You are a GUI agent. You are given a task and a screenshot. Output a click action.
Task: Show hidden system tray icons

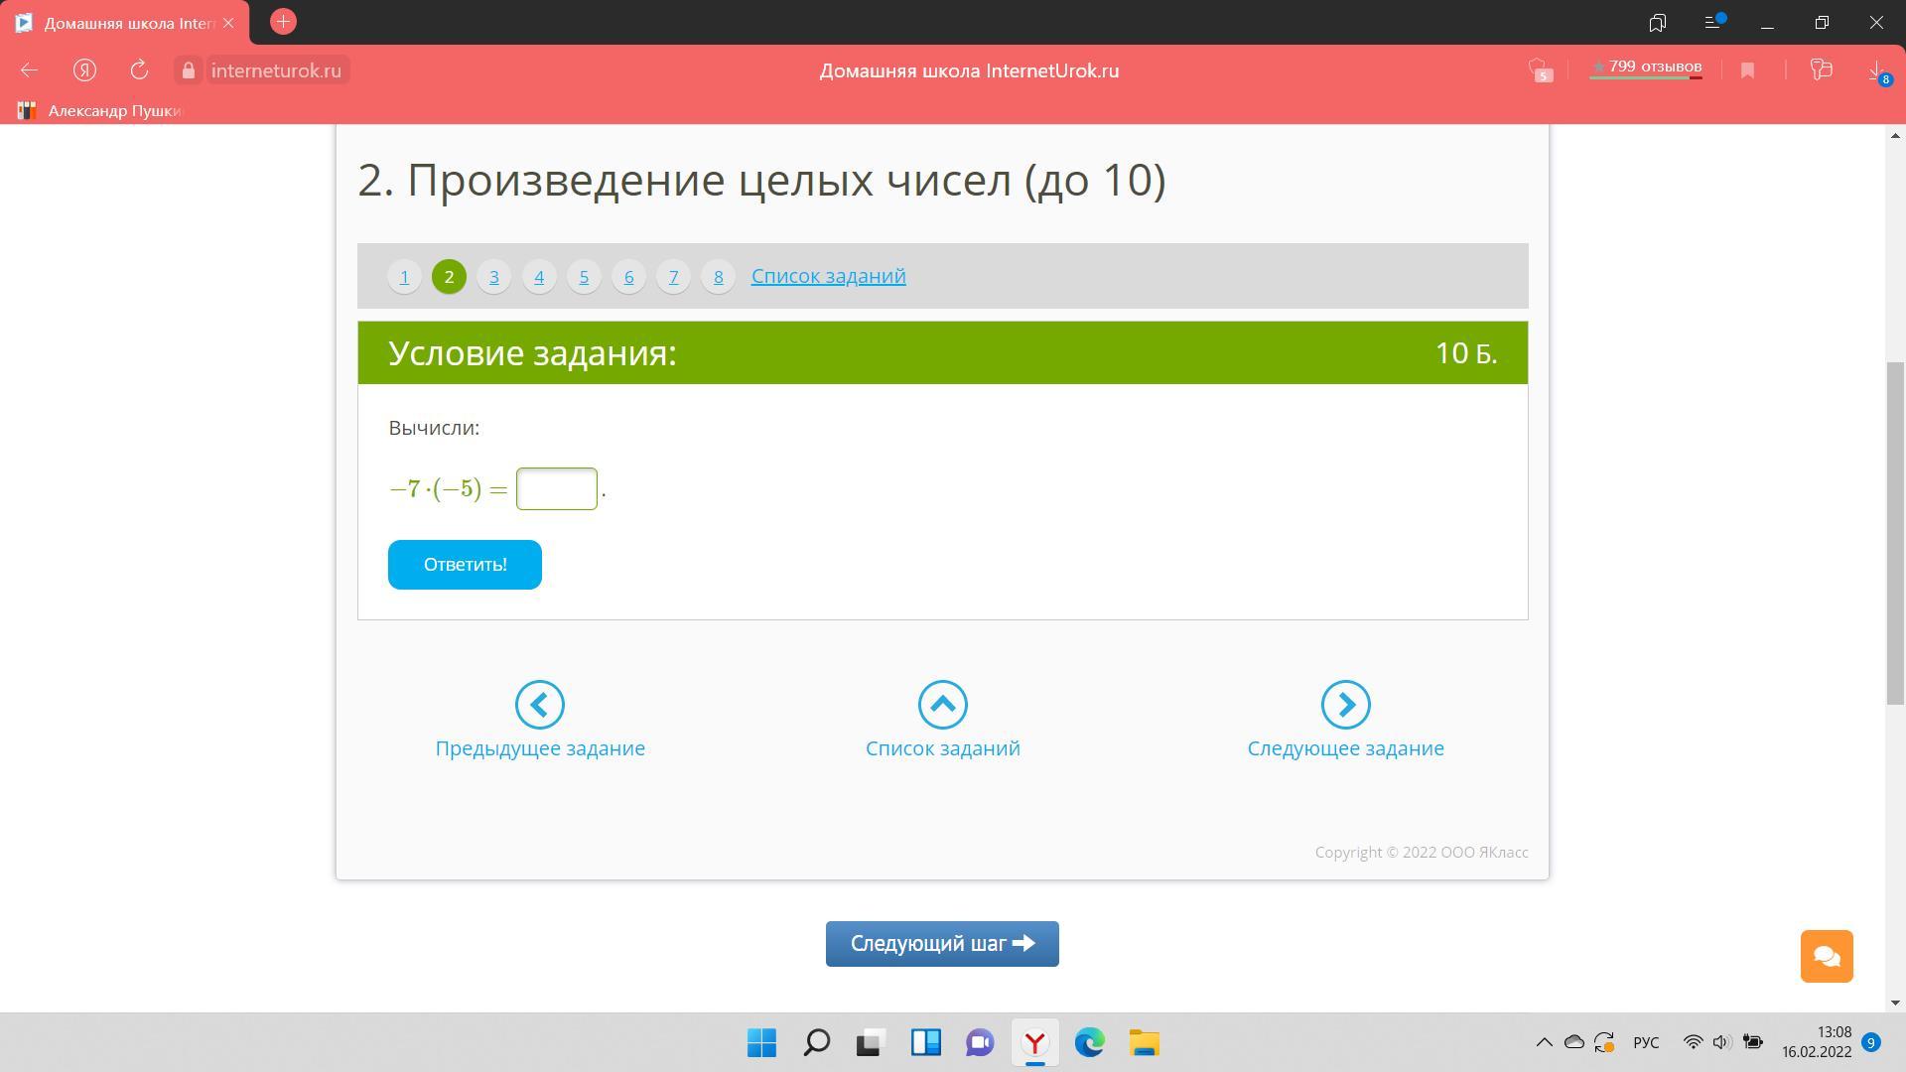pyautogui.click(x=1544, y=1042)
